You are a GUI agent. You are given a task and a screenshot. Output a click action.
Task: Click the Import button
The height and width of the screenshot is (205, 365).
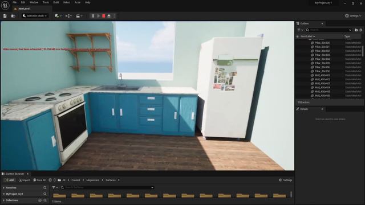[x=24, y=180]
